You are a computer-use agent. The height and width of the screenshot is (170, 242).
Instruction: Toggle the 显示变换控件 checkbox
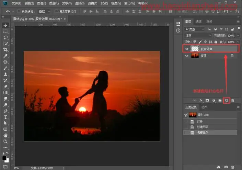pos(56,11)
